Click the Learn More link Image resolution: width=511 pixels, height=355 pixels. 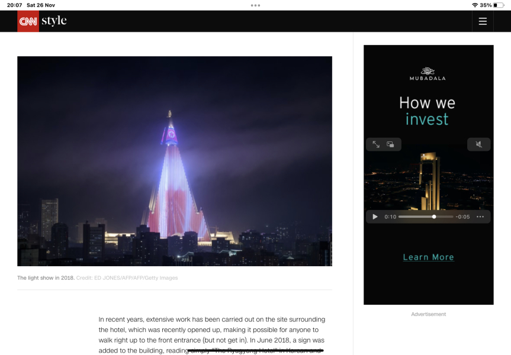[428, 257]
